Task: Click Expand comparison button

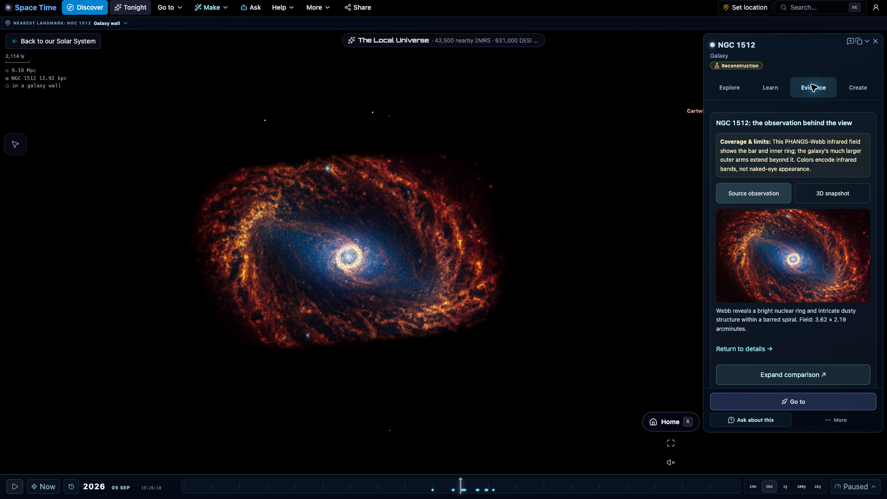Action: [793, 375]
